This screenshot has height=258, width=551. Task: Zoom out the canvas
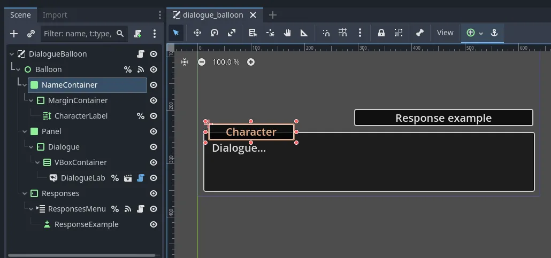click(202, 62)
